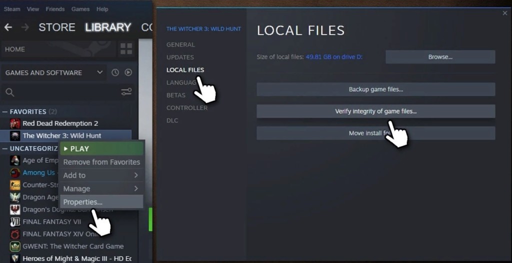Go to the STORE tab

click(x=57, y=27)
